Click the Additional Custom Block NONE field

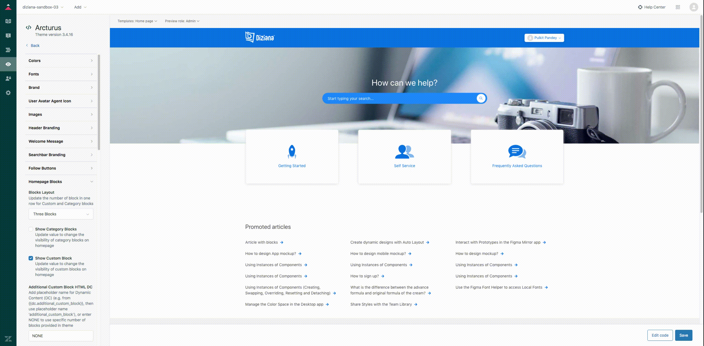point(61,336)
